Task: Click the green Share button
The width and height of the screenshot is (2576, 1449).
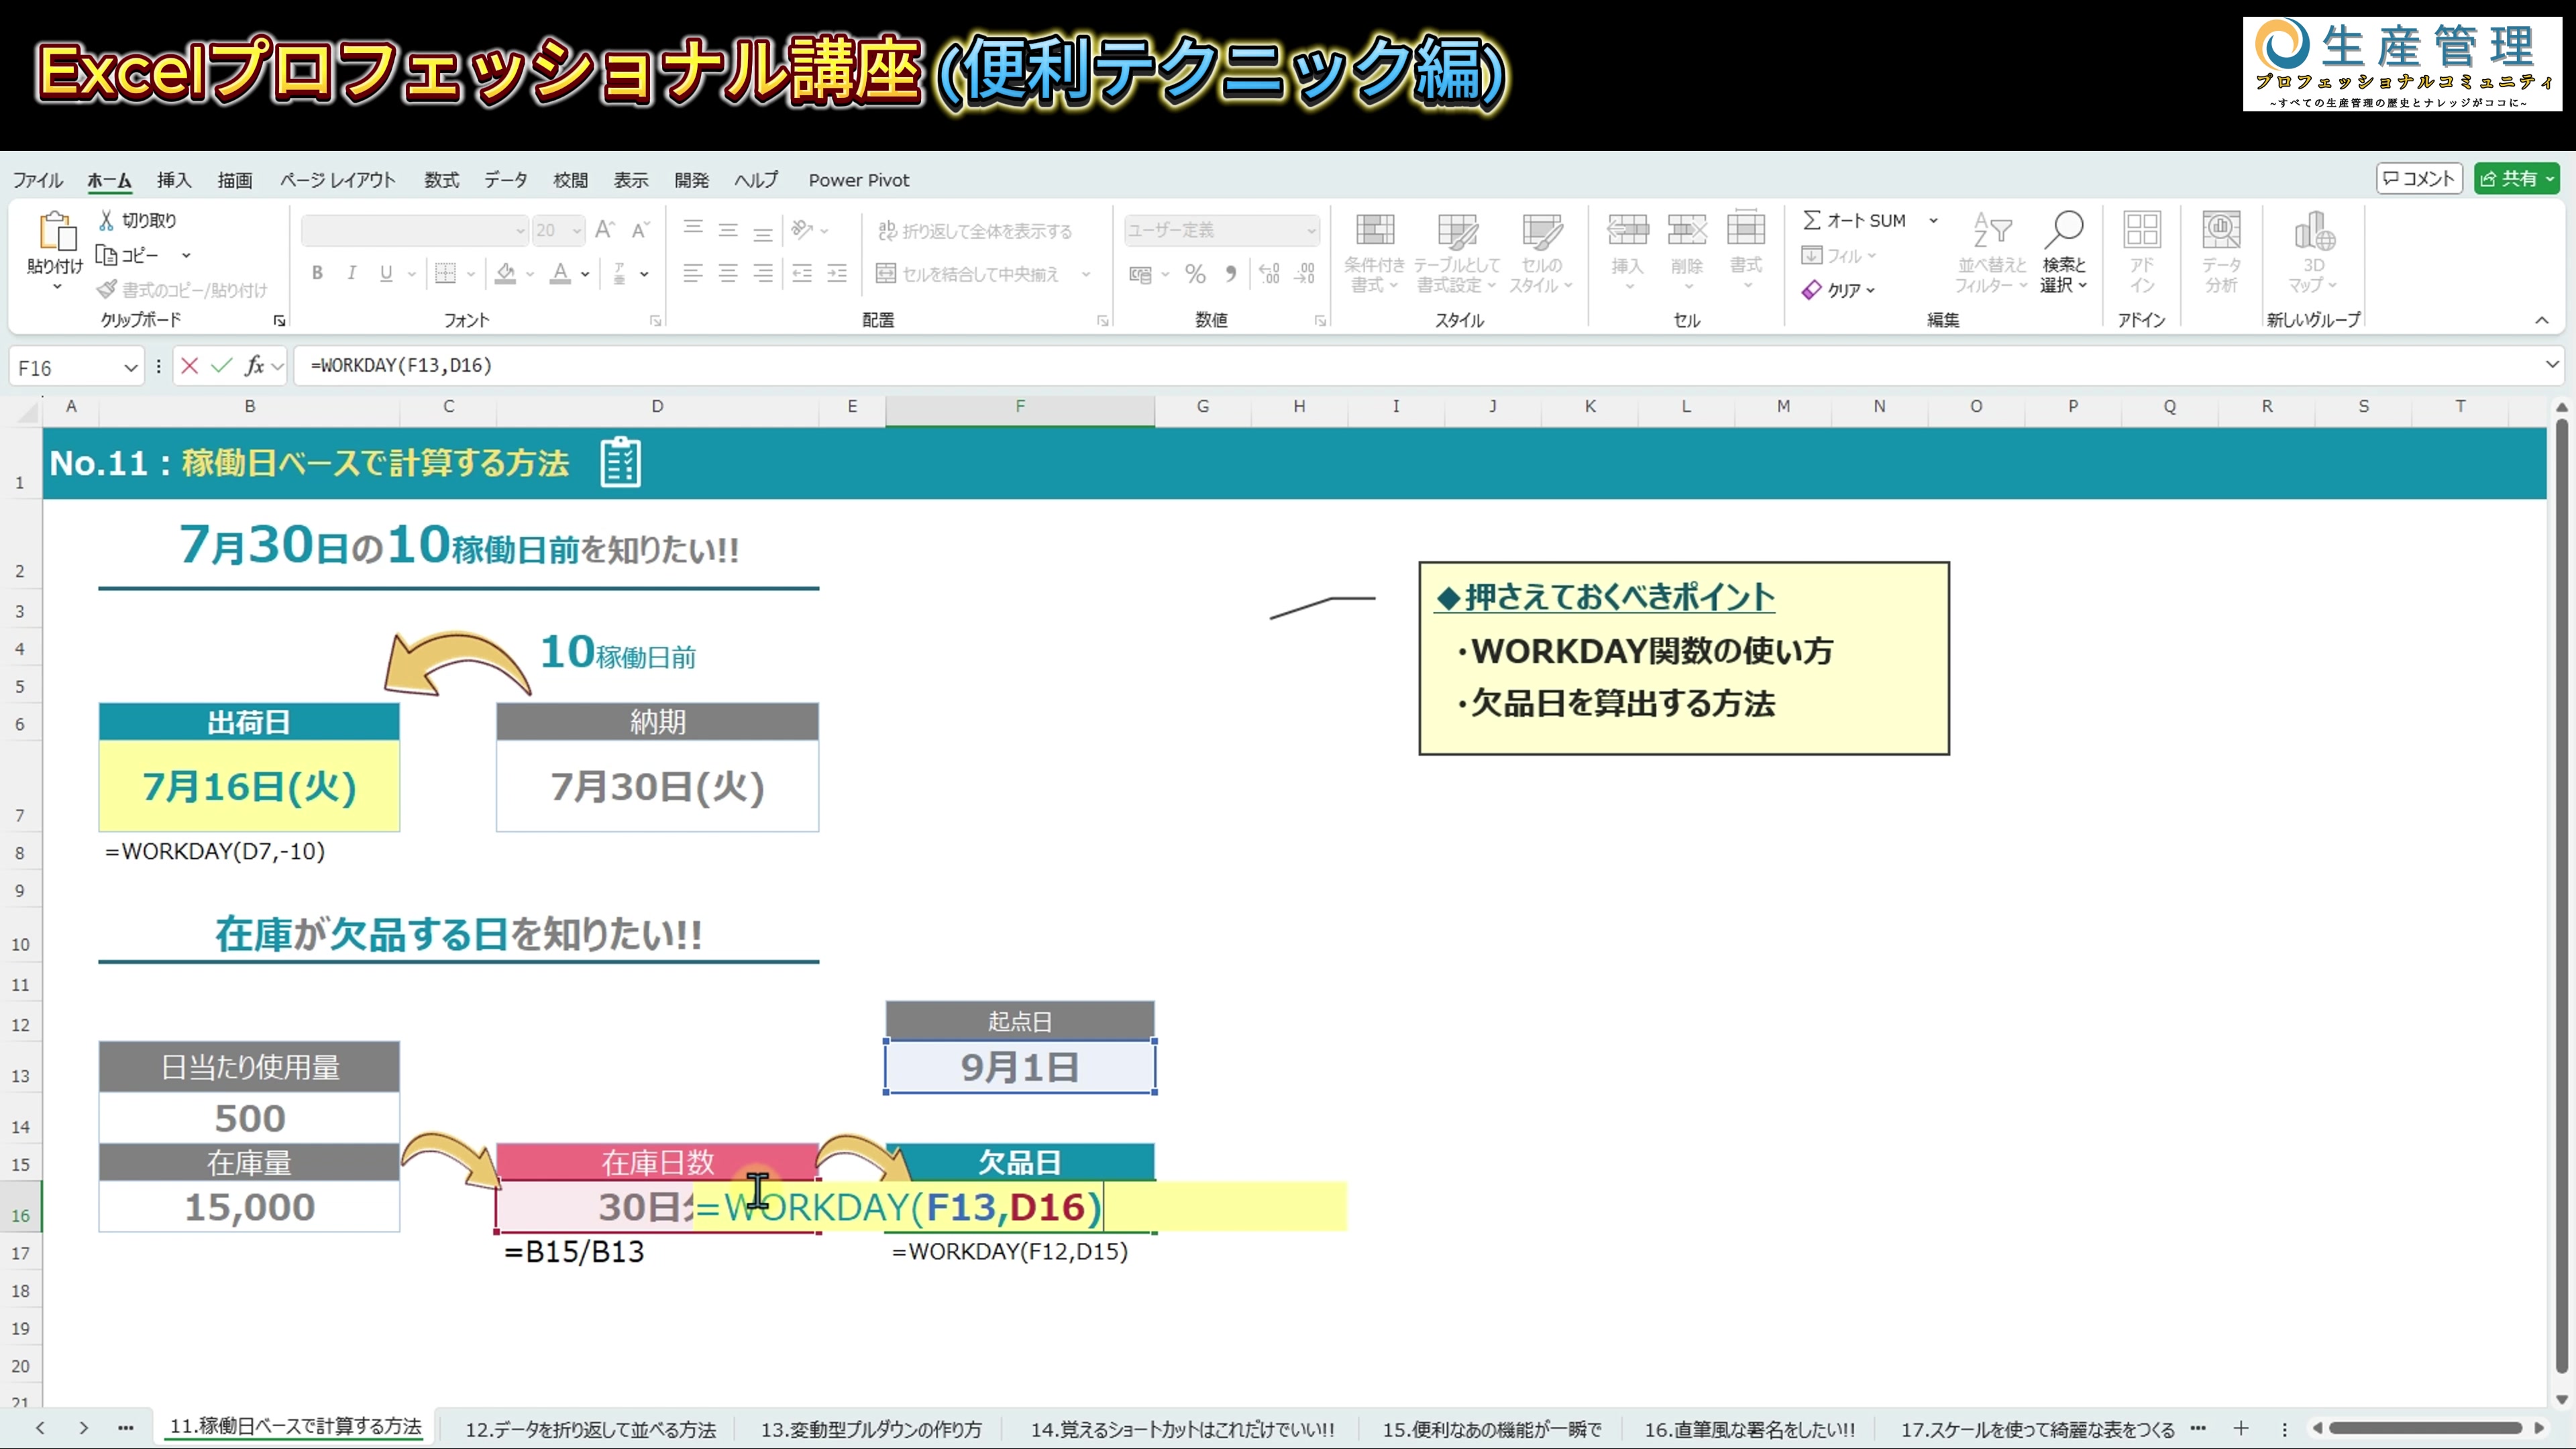Action: [2517, 178]
